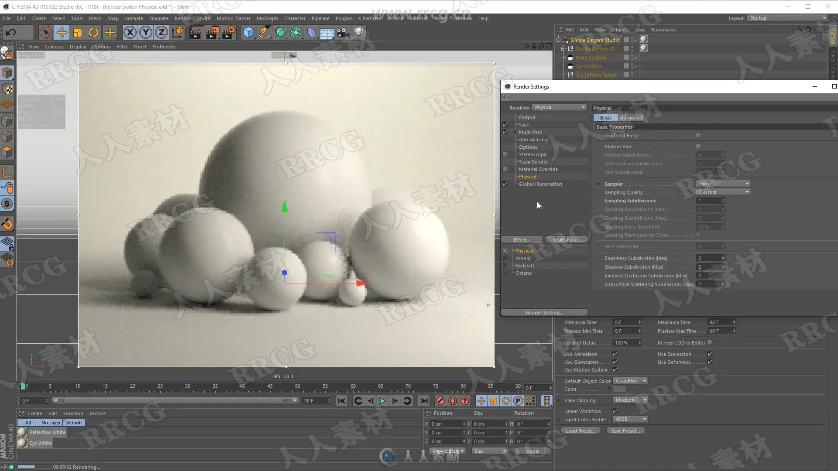Open the MoGraph menu

point(267,18)
